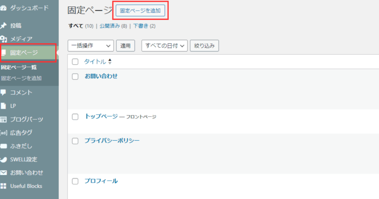Open the すべての日付 date filter dropdown

164,45
